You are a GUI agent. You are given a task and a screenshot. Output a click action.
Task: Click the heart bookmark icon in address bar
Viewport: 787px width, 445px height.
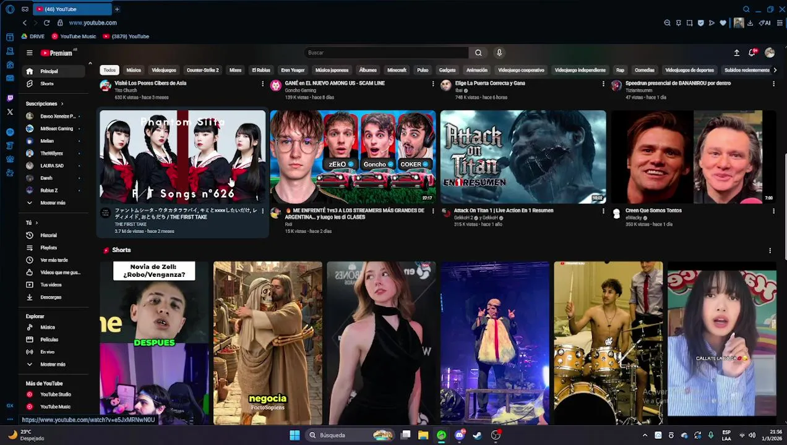tap(723, 23)
